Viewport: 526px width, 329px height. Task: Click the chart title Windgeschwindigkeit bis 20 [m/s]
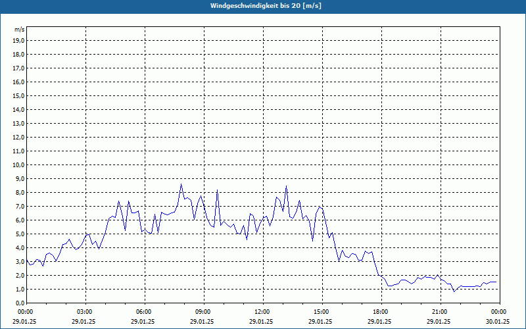pos(266,6)
